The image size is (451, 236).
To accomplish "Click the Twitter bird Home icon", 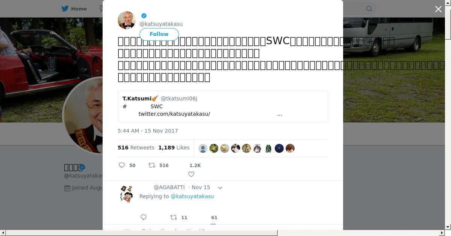I will 65,9.
